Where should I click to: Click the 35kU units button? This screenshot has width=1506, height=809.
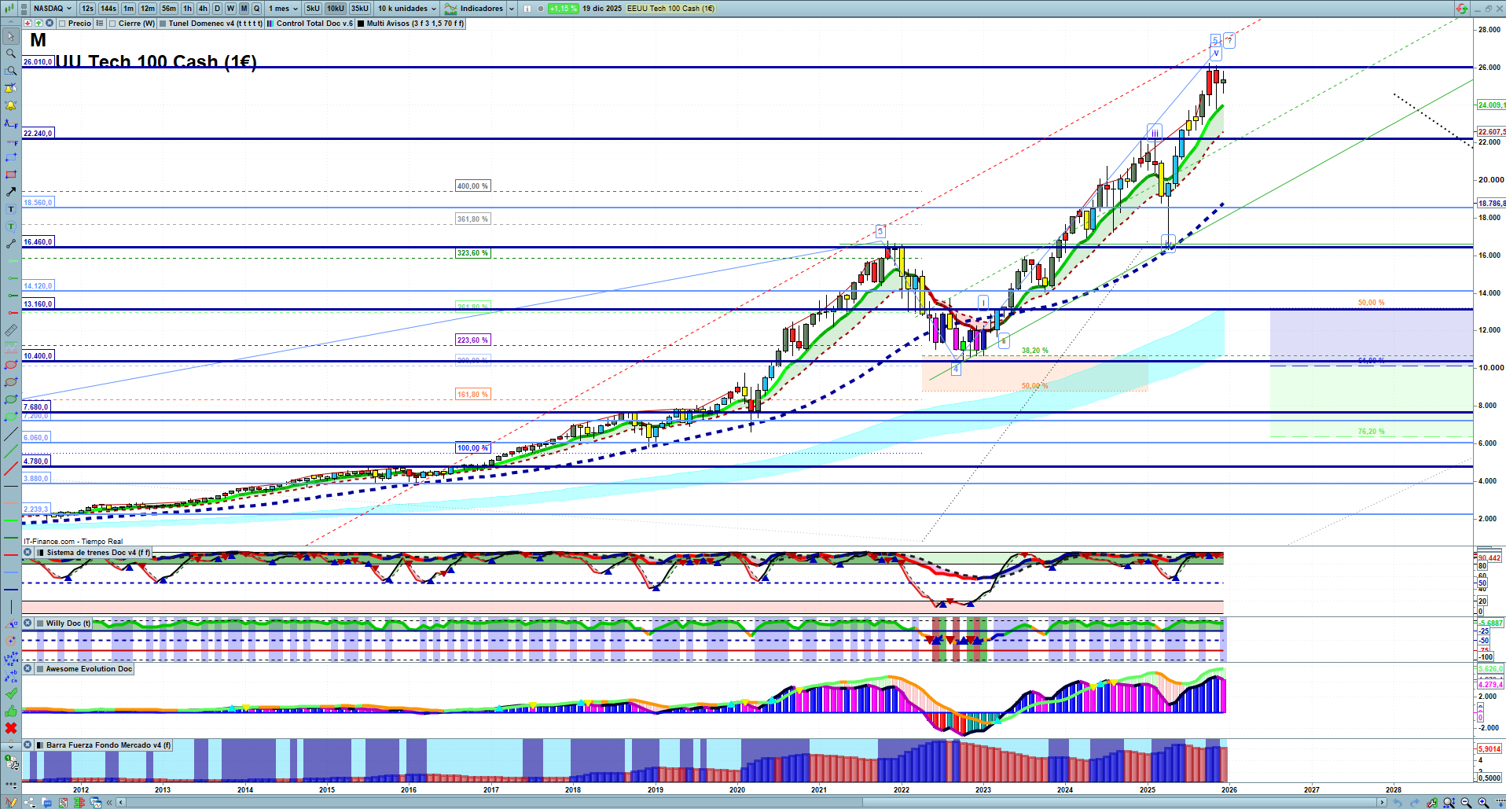point(359,9)
